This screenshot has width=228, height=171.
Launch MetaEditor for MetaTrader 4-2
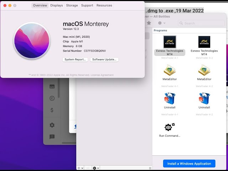[204, 71]
